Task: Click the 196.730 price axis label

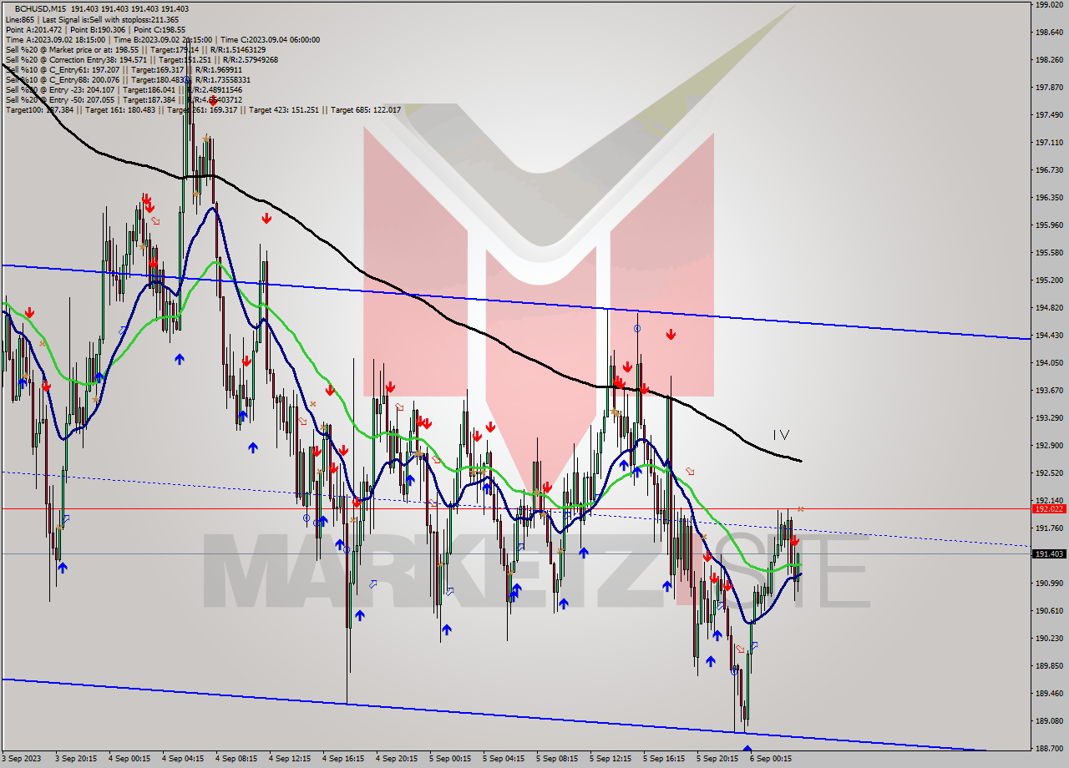Action: click(1049, 169)
